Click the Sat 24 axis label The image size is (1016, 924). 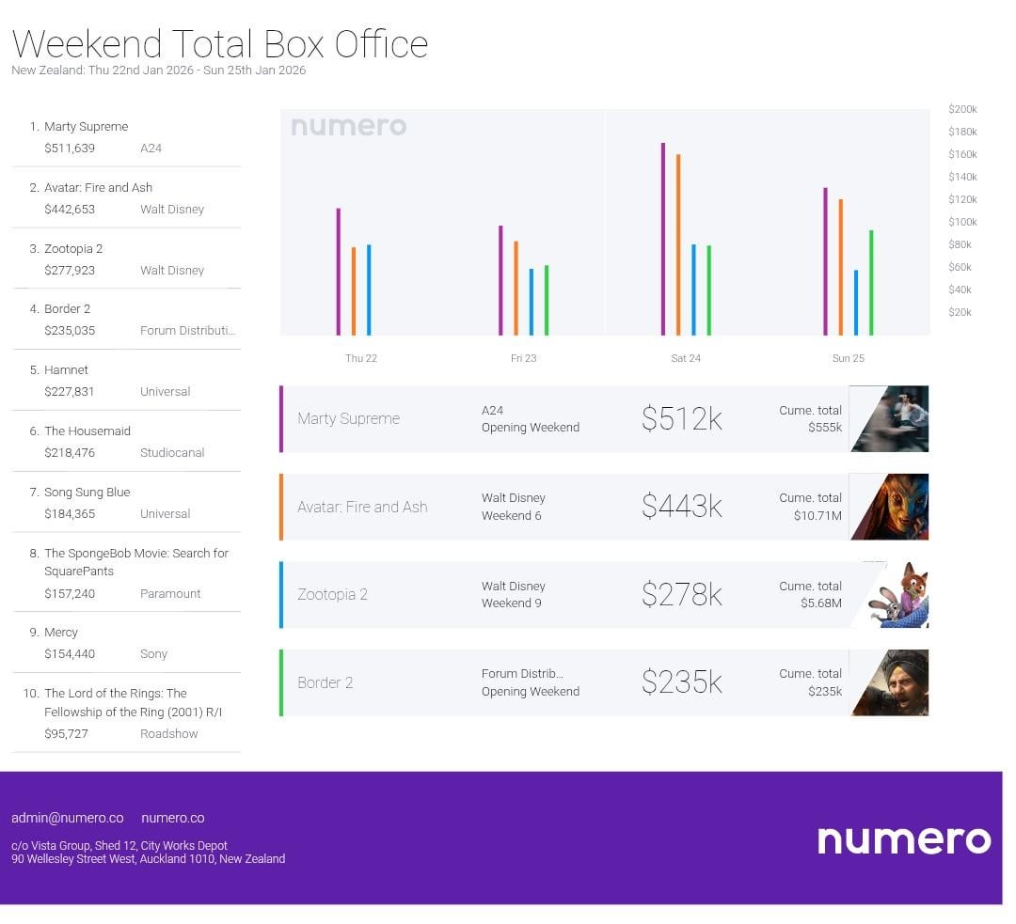point(686,358)
